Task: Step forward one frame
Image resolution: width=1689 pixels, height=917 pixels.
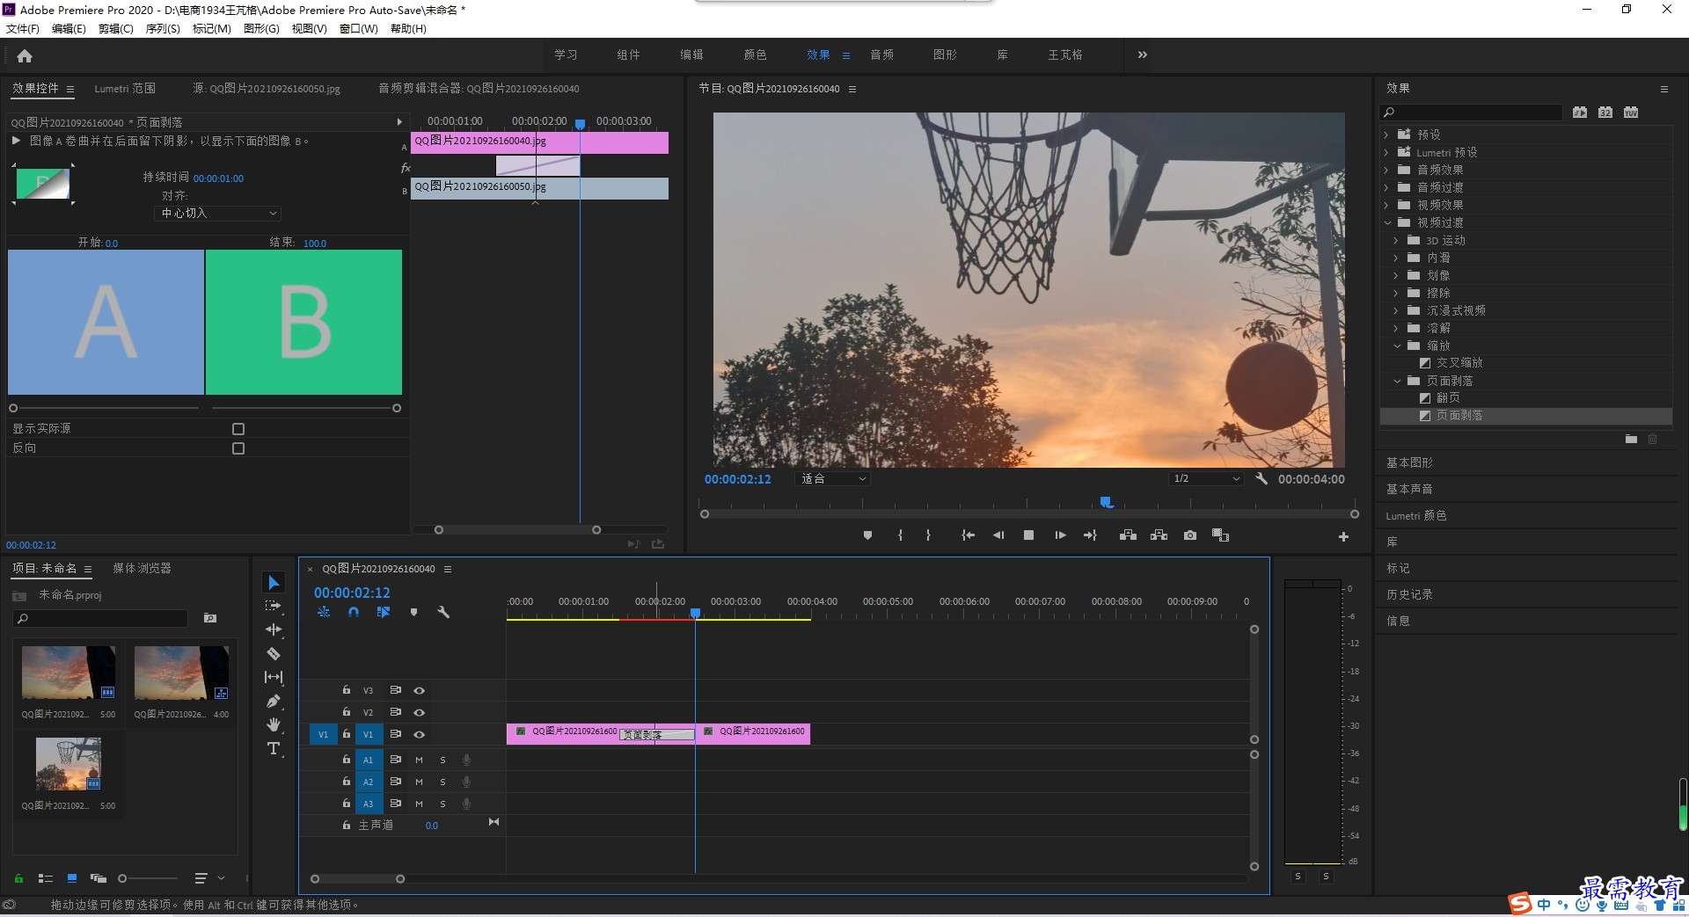Action: coord(1060,535)
